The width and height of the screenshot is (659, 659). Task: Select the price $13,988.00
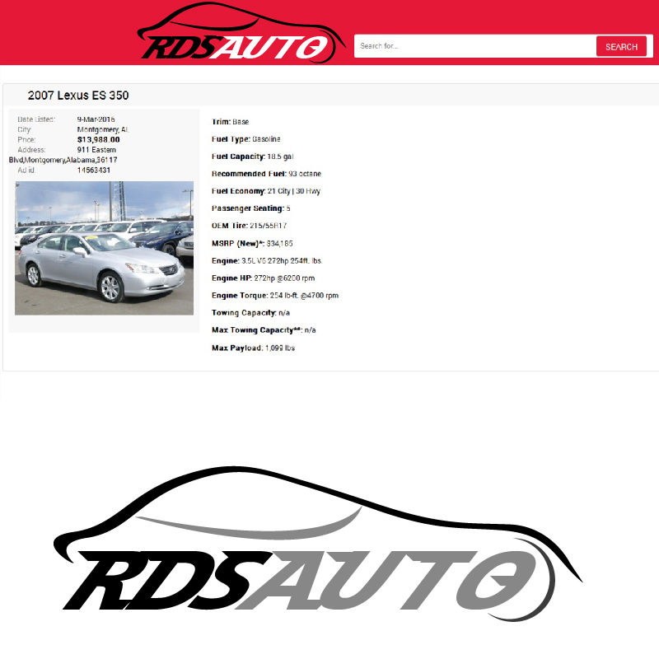[98, 139]
